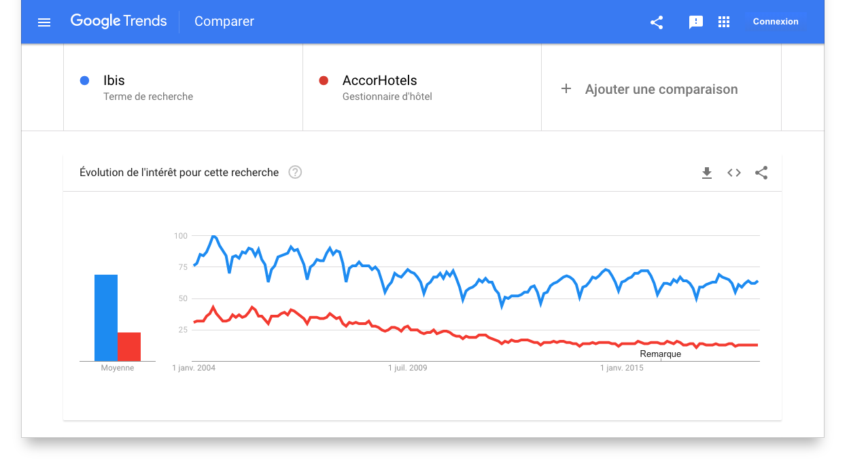Open the send feedback icon
Viewport: 849px width, 463px height.
point(696,22)
